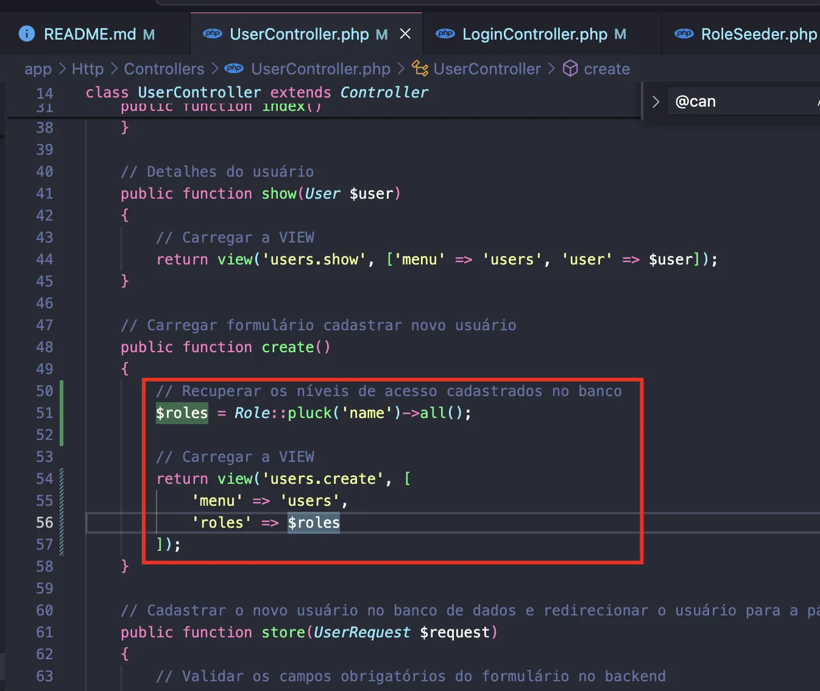Open the app breadcrumb folder dropdown

[x=38, y=69]
